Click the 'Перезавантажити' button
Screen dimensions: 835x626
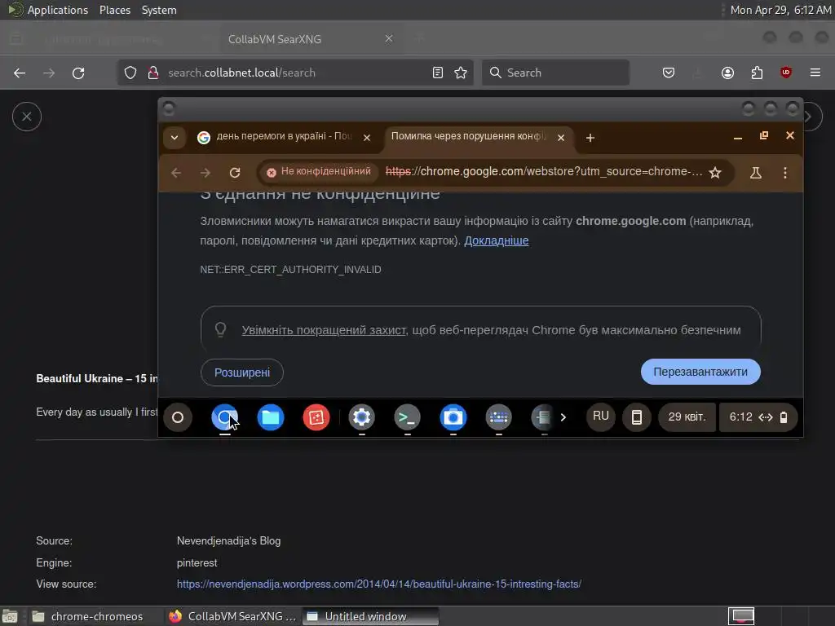click(700, 372)
